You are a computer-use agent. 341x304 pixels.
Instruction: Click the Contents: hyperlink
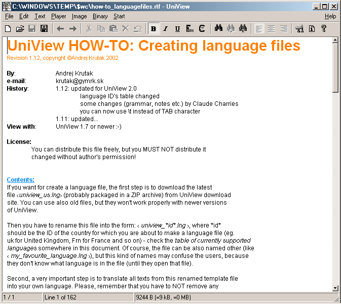20,180
